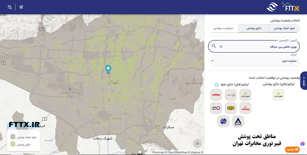Select the grey operator logo in commitment list
Viewport: 307px width, 155px height.
(x=245, y=95)
